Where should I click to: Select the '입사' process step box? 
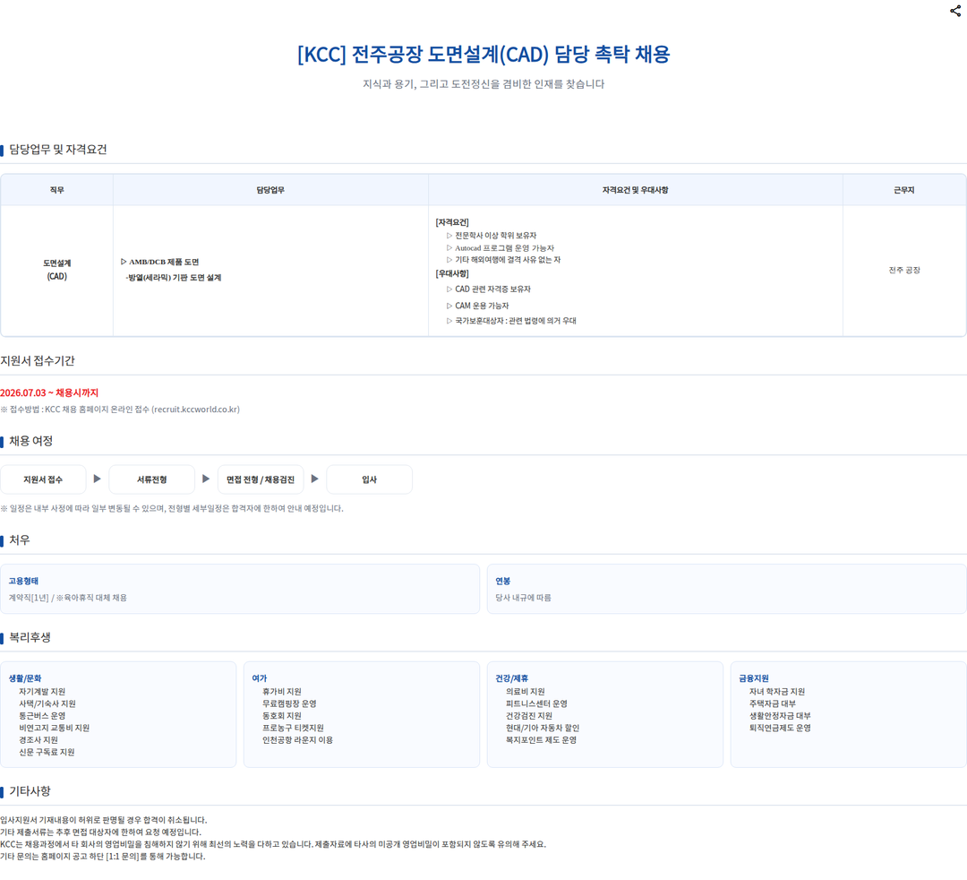pyautogui.click(x=370, y=479)
